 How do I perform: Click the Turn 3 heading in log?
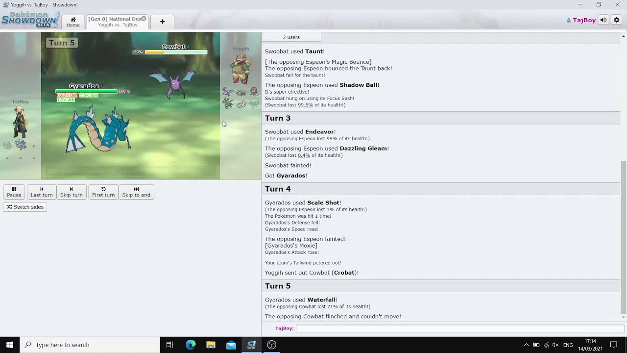(278, 118)
